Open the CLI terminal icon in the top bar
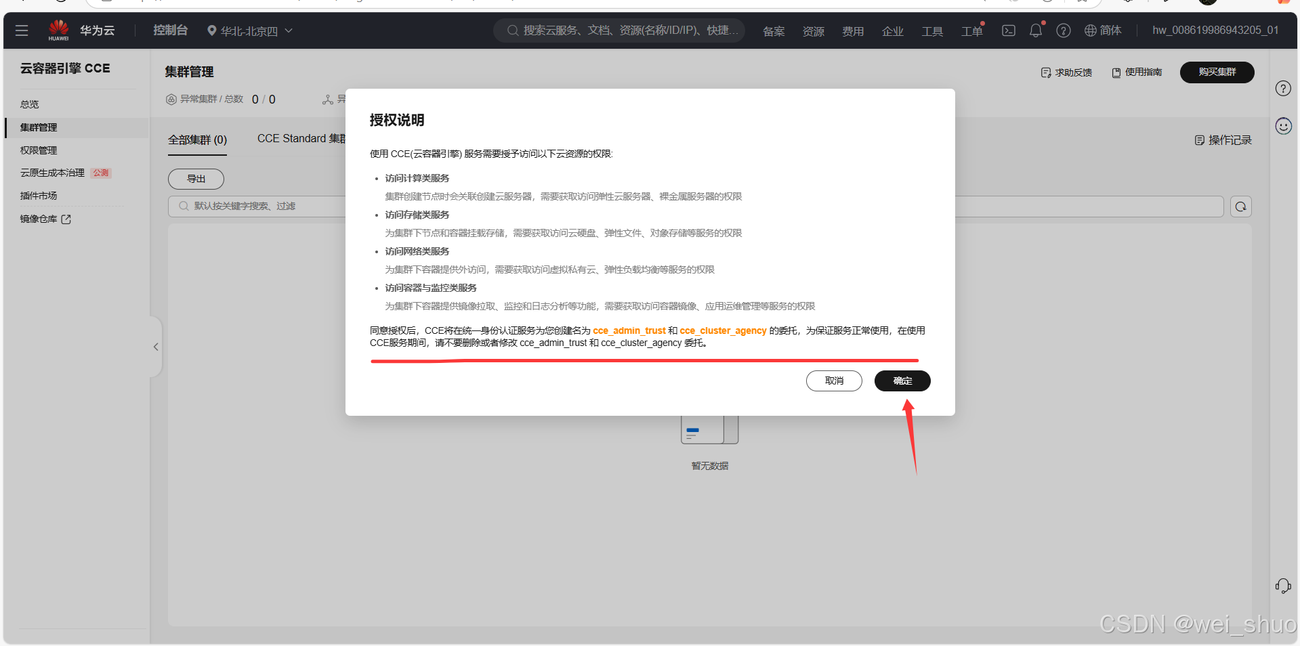The image size is (1300, 646). click(x=1009, y=30)
